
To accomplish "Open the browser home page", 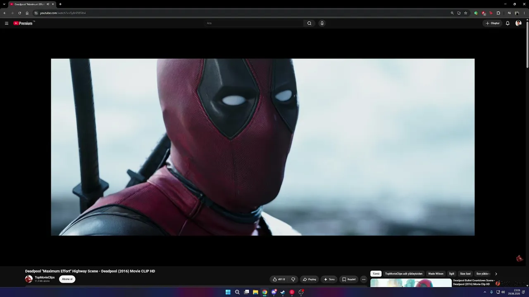I will pos(27,13).
